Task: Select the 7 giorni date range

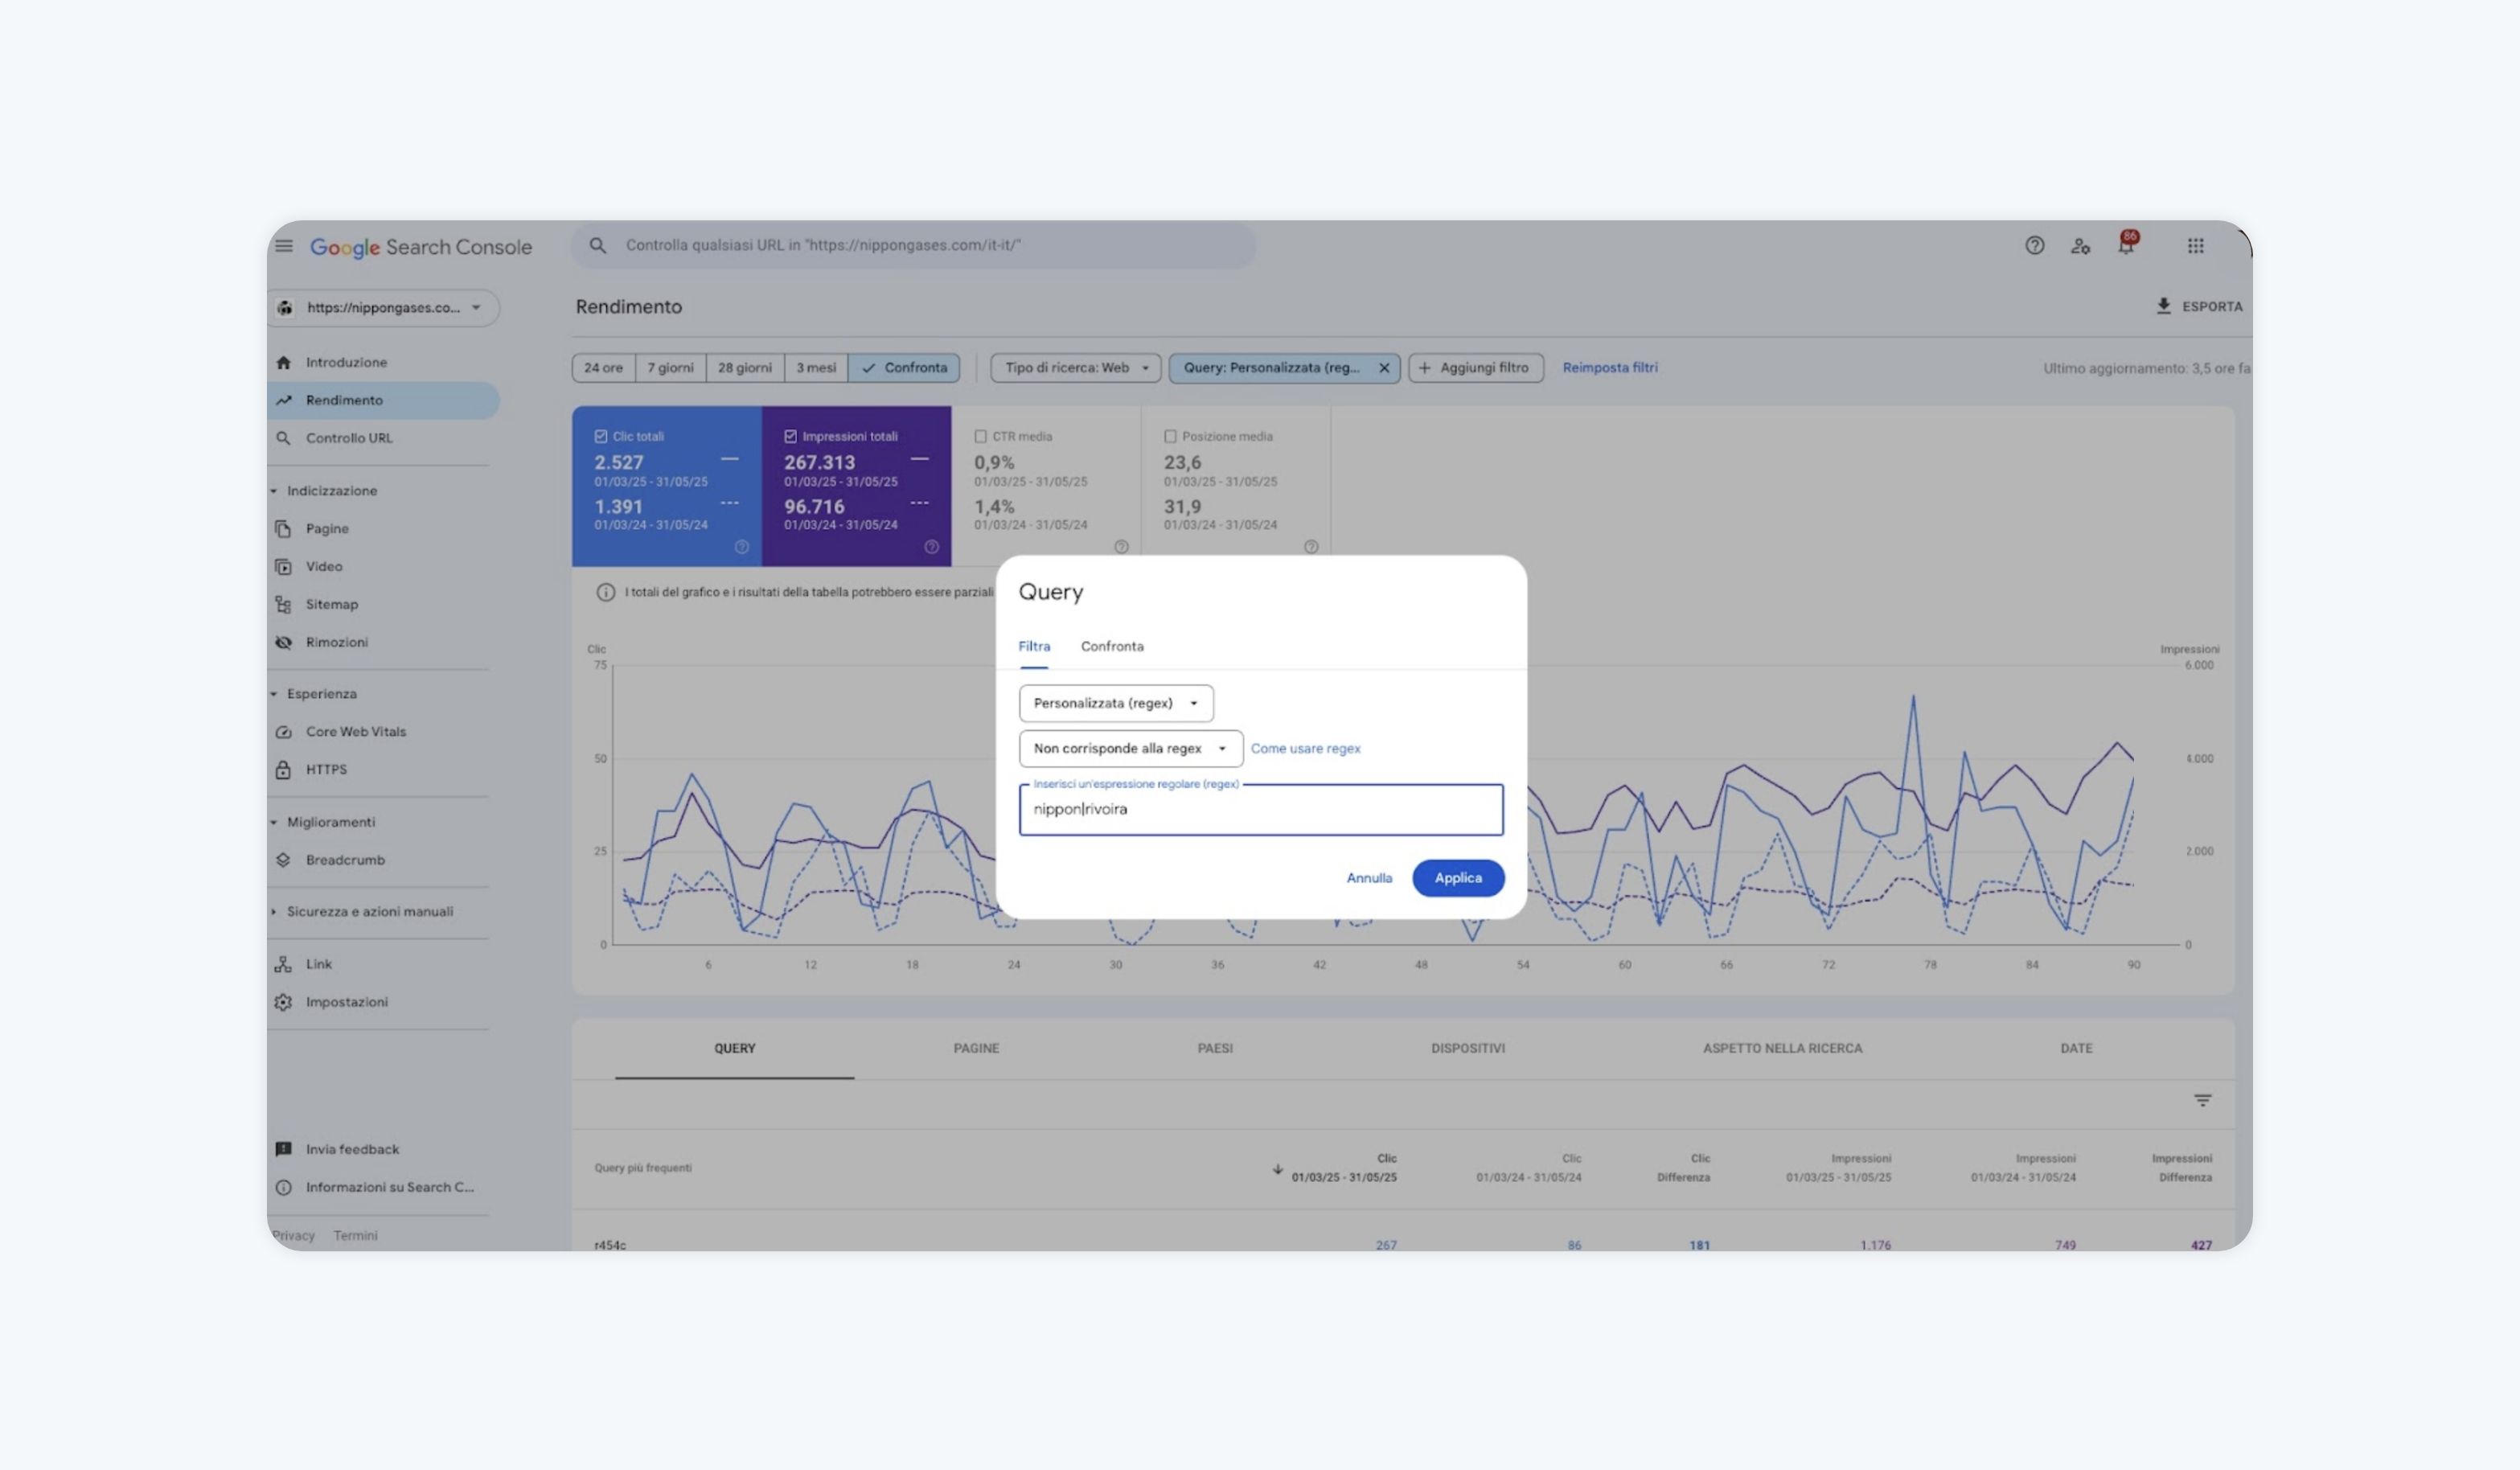Action: [x=671, y=368]
